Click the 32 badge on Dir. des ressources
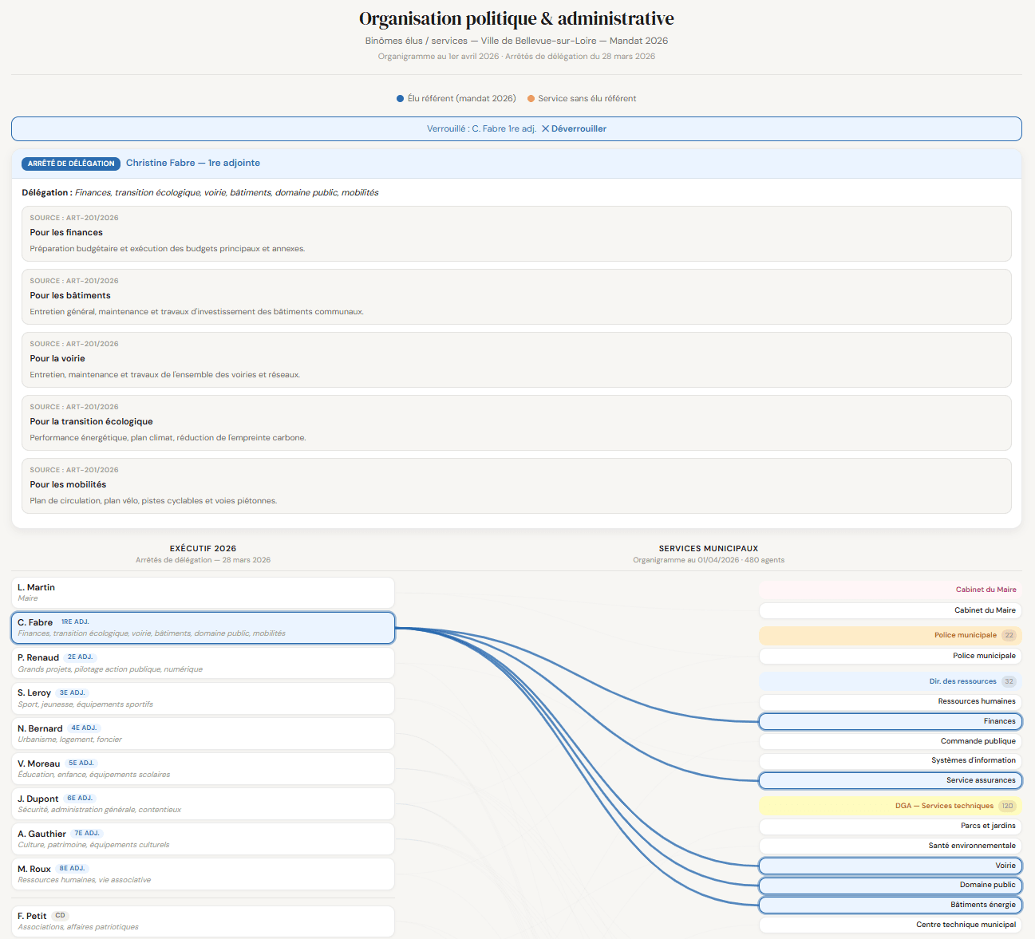This screenshot has height=939, width=1035. [1009, 681]
